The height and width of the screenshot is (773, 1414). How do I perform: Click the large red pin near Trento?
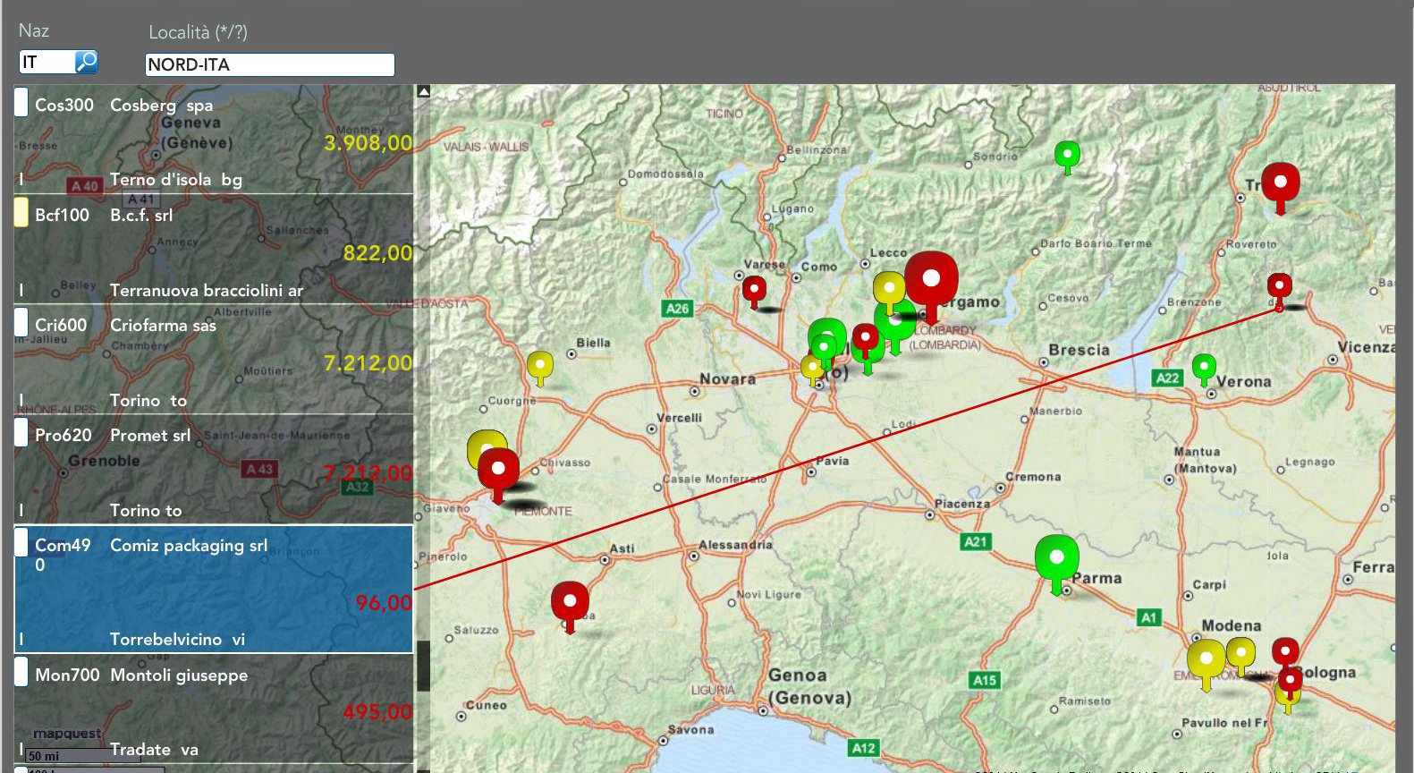pos(1280,183)
